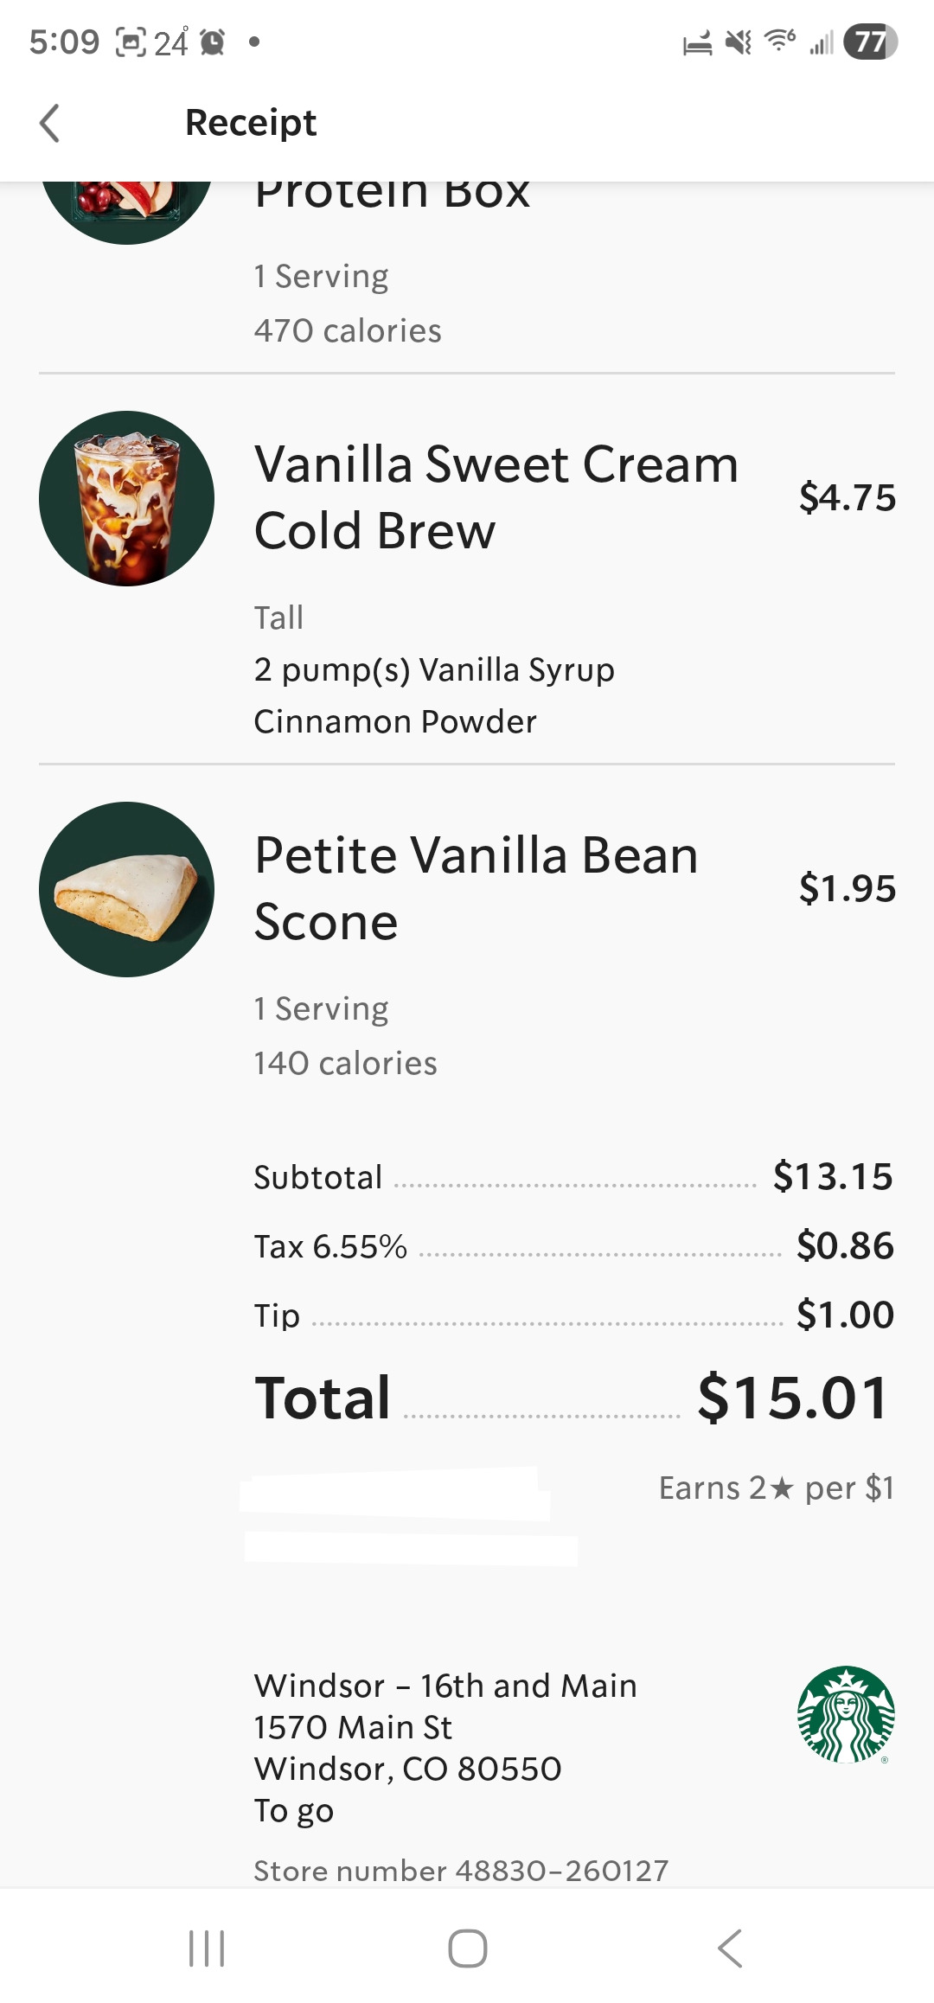Tap the Earns 2 stars per $1 text
934x2003 pixels.
click(x=776, y=1488)
